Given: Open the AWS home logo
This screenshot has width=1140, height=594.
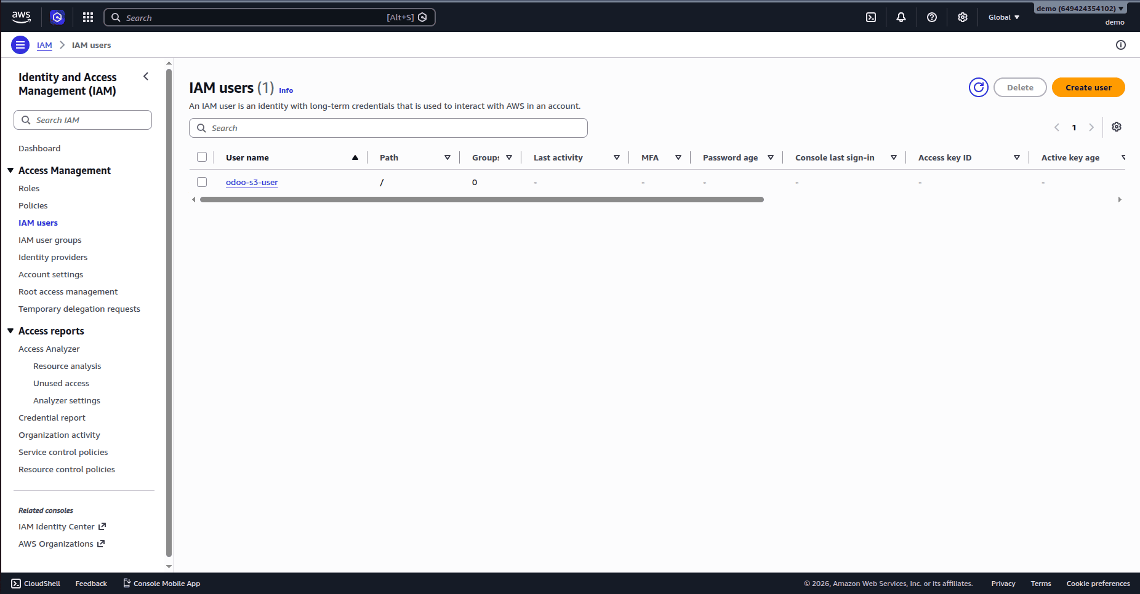Looking at the screenshot, I should tap(21, 17).
